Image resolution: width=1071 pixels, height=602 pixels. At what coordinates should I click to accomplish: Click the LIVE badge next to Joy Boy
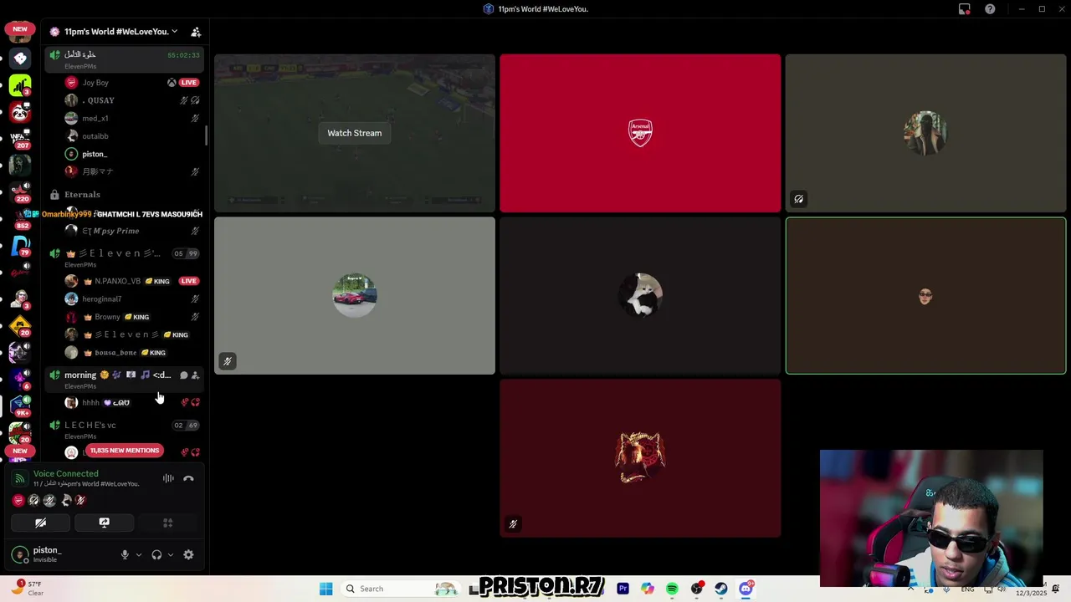[x=189, y=83]
